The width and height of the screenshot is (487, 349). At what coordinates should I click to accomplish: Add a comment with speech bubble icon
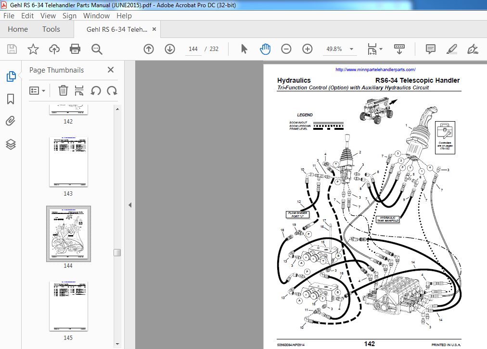[431, 49]
